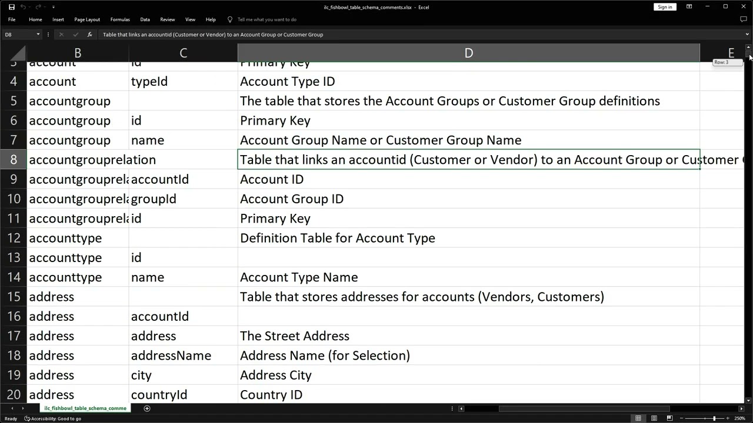Cancel the formula entry with the X icon

(x=61, y=35)
